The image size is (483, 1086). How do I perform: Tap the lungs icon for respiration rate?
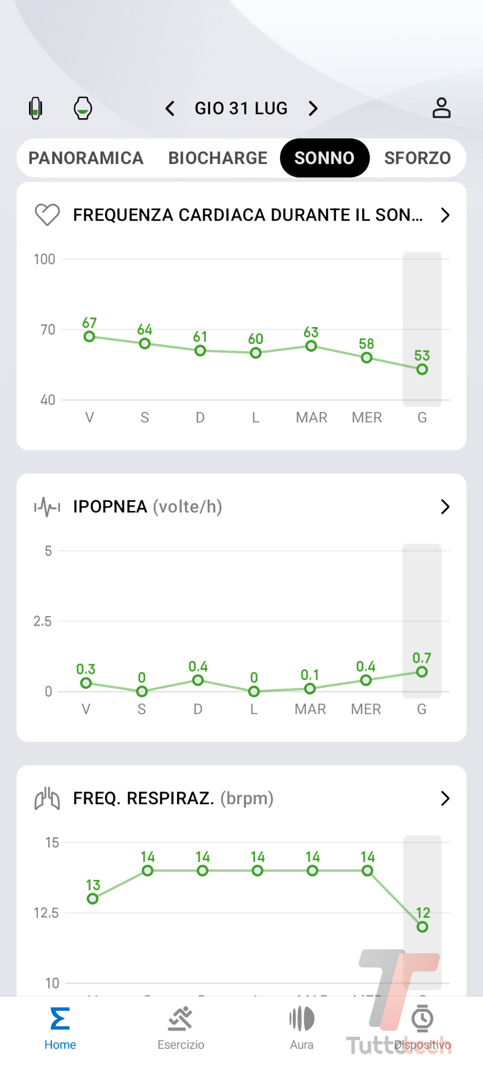[x=48, y=799]
